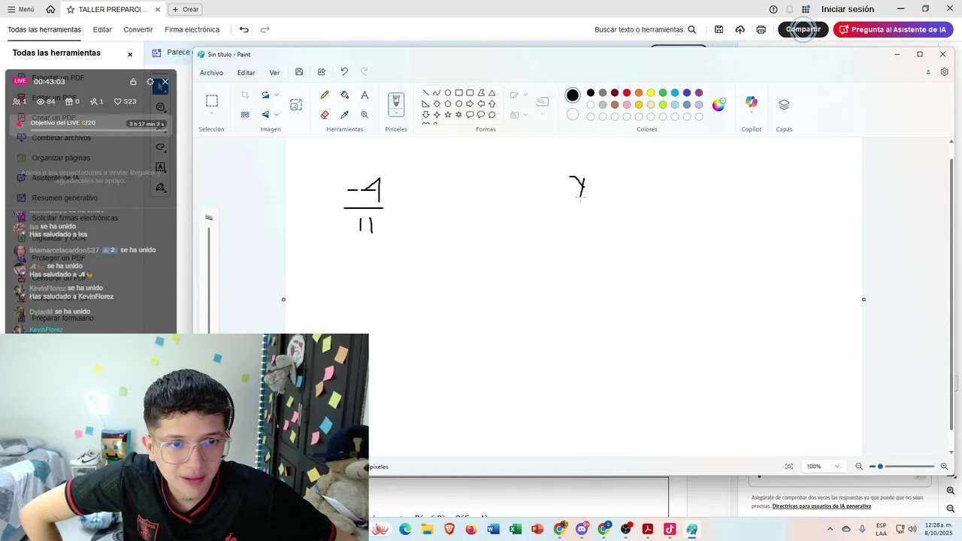This screenshot has height=541, width=962.
Task: Click the Share icon in Paint
Action: tap(322, 72)
